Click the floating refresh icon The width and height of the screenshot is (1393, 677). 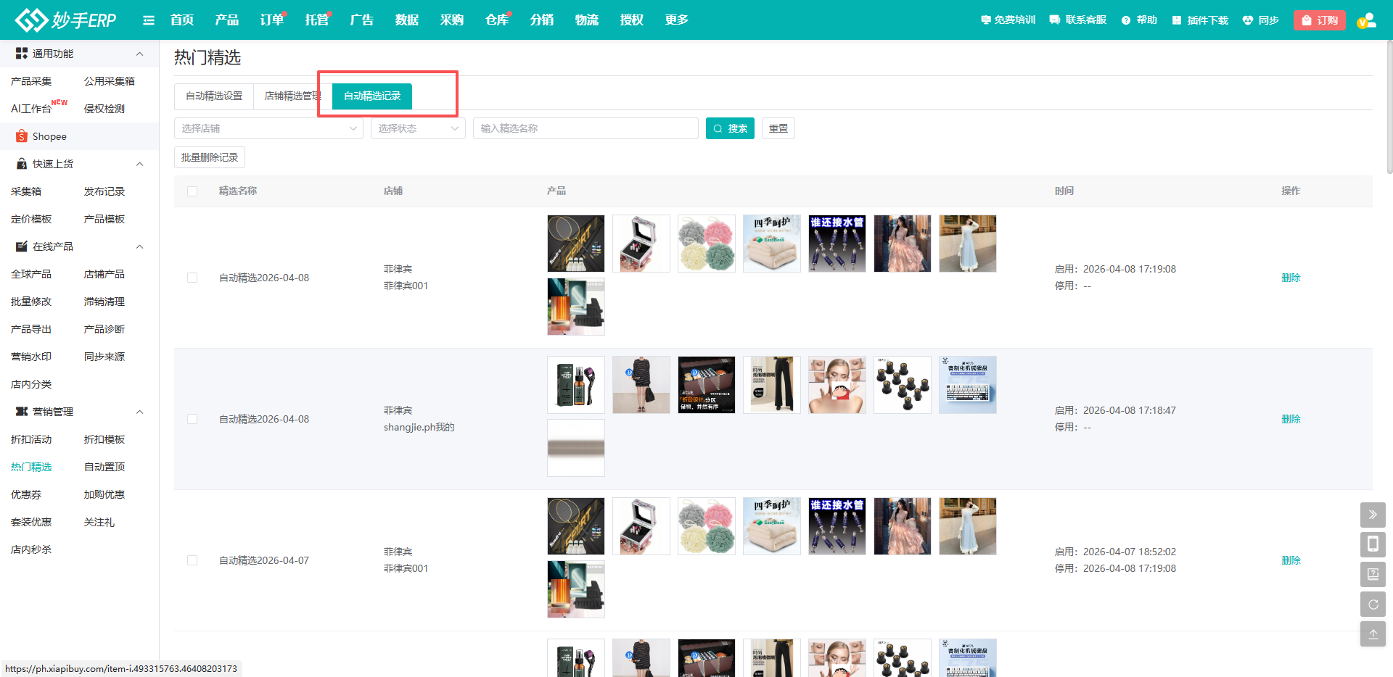pyautogui.click(x=1373, y=605)
